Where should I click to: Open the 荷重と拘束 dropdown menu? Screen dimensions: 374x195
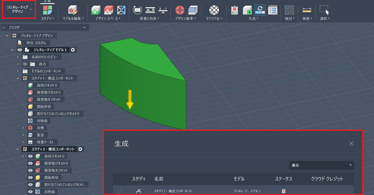pos(149,18)
